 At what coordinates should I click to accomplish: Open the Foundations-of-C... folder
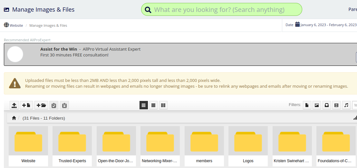[336, 146]
